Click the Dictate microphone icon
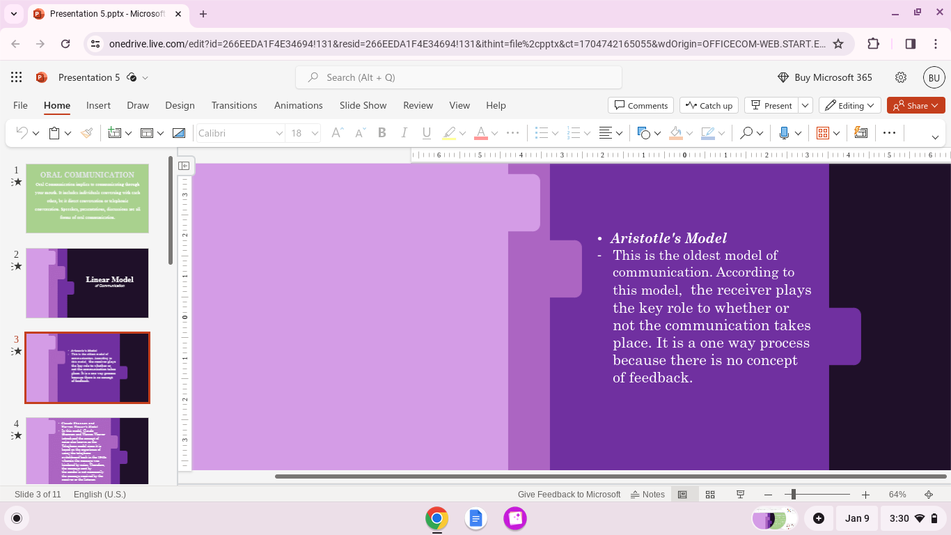 pyautogui.click(x=784, y=133)
